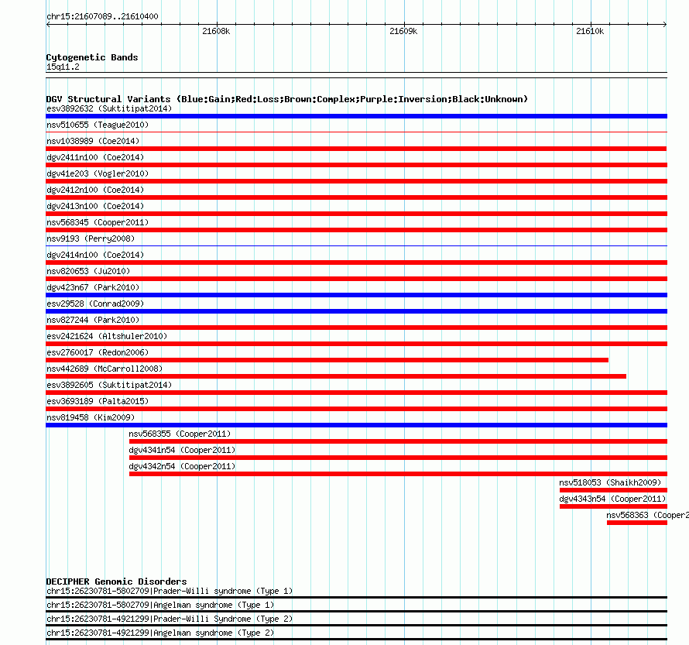This screenshot has width=689, height=645.
Task: Click the dgv2411n100 (Coe2014) label
Action: pos(95,157)
